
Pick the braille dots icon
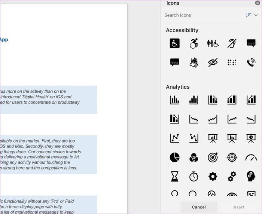(x=232, y=62)
